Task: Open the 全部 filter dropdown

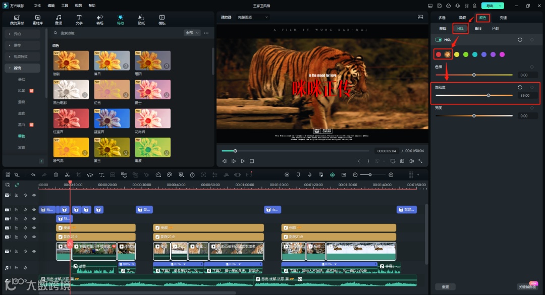Action: pos(192,33)
